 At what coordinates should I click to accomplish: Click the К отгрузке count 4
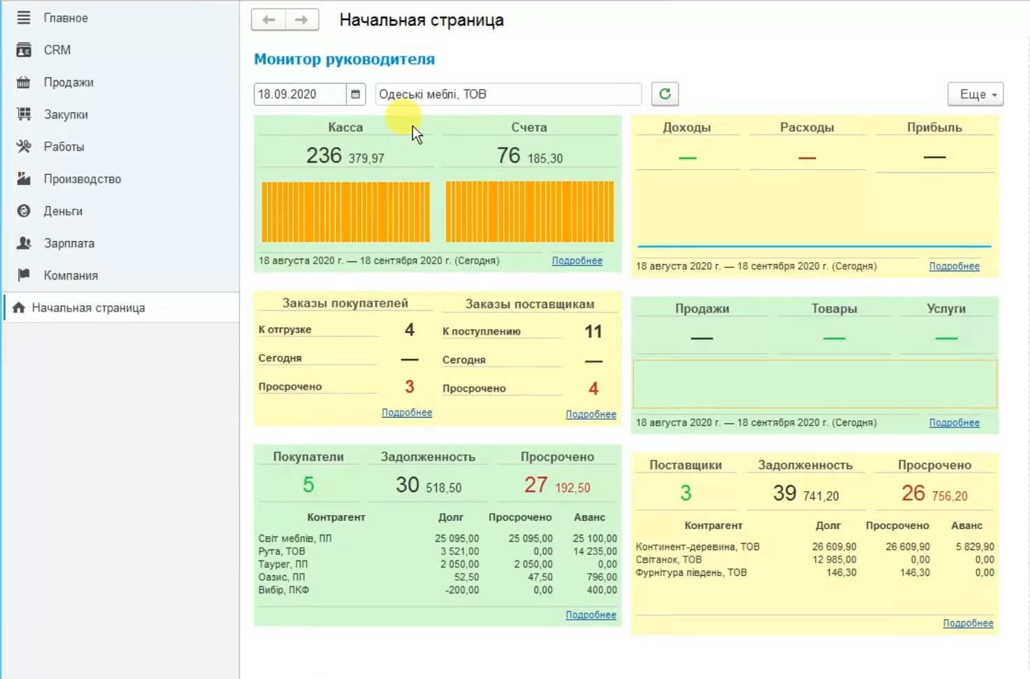(x=410, y=330)
